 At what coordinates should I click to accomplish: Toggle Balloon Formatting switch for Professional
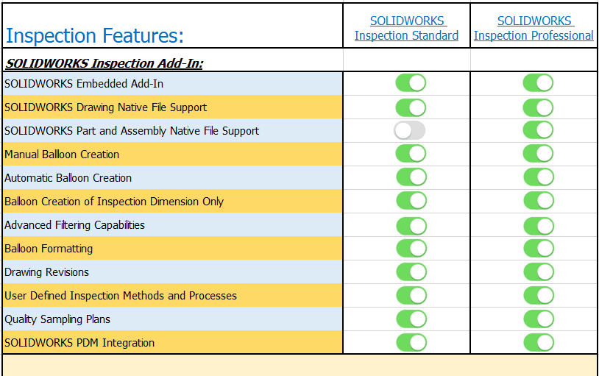coord(539,249)
